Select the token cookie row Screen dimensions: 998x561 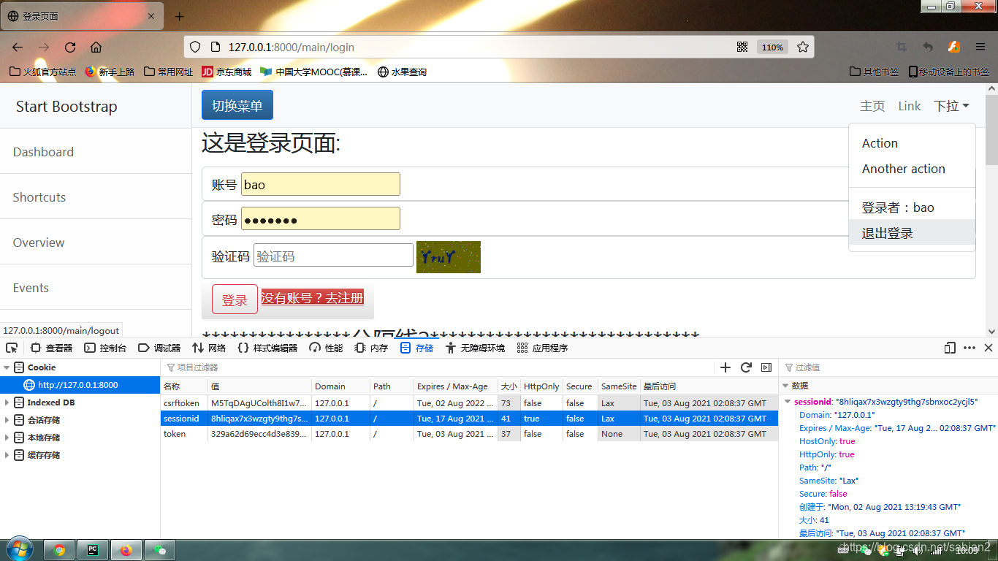tap(469, 434)
